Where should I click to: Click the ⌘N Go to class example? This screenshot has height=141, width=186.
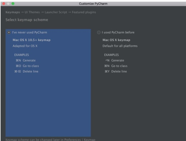[x=116, y=66]
